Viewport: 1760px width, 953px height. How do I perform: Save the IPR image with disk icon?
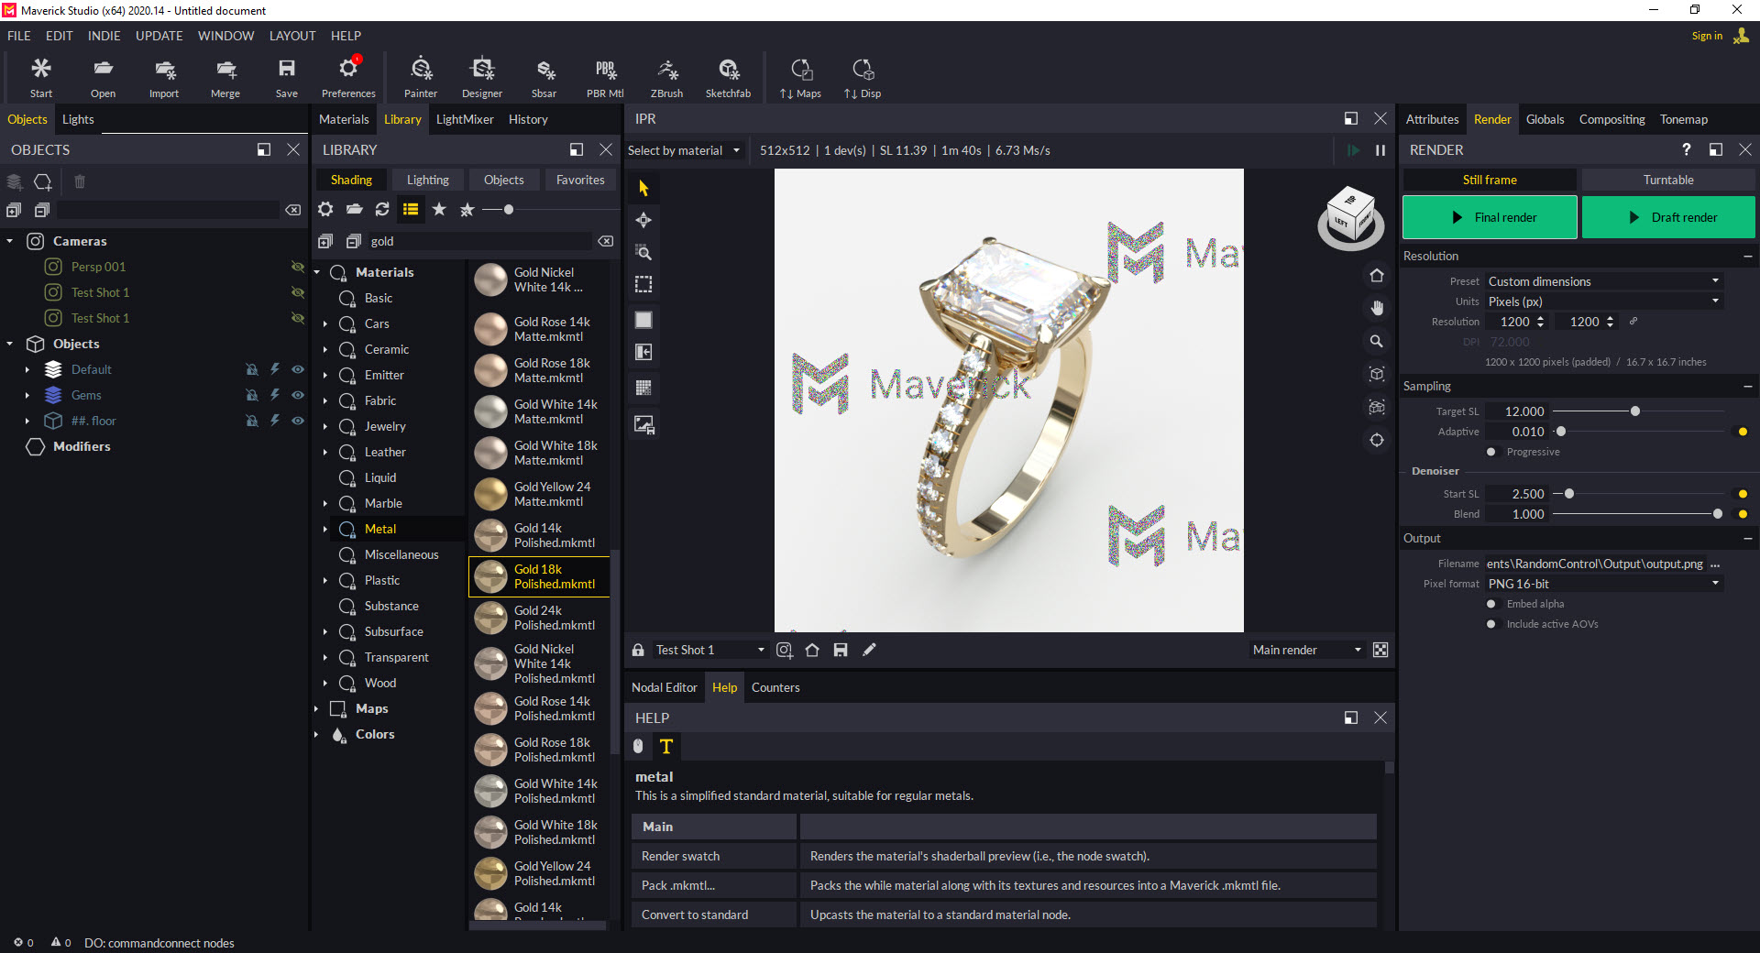click(841, 650)
